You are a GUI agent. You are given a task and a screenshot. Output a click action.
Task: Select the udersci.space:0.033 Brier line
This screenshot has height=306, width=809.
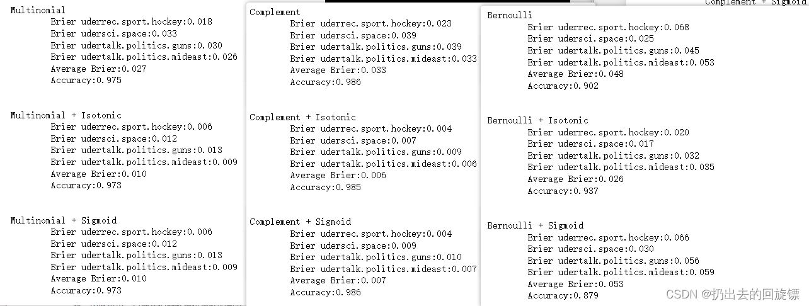[x=114, y=34]
